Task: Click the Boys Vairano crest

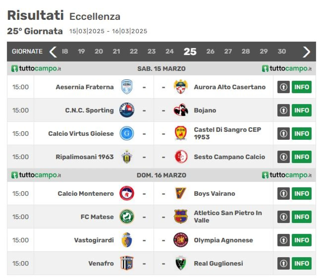Action: 181,193
